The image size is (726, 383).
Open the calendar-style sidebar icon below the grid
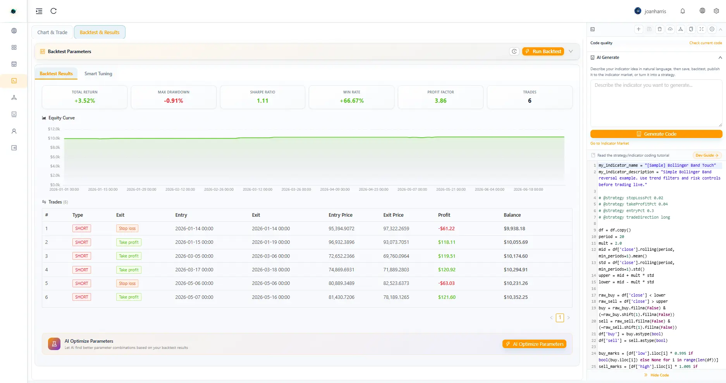(x=14, y=64)
